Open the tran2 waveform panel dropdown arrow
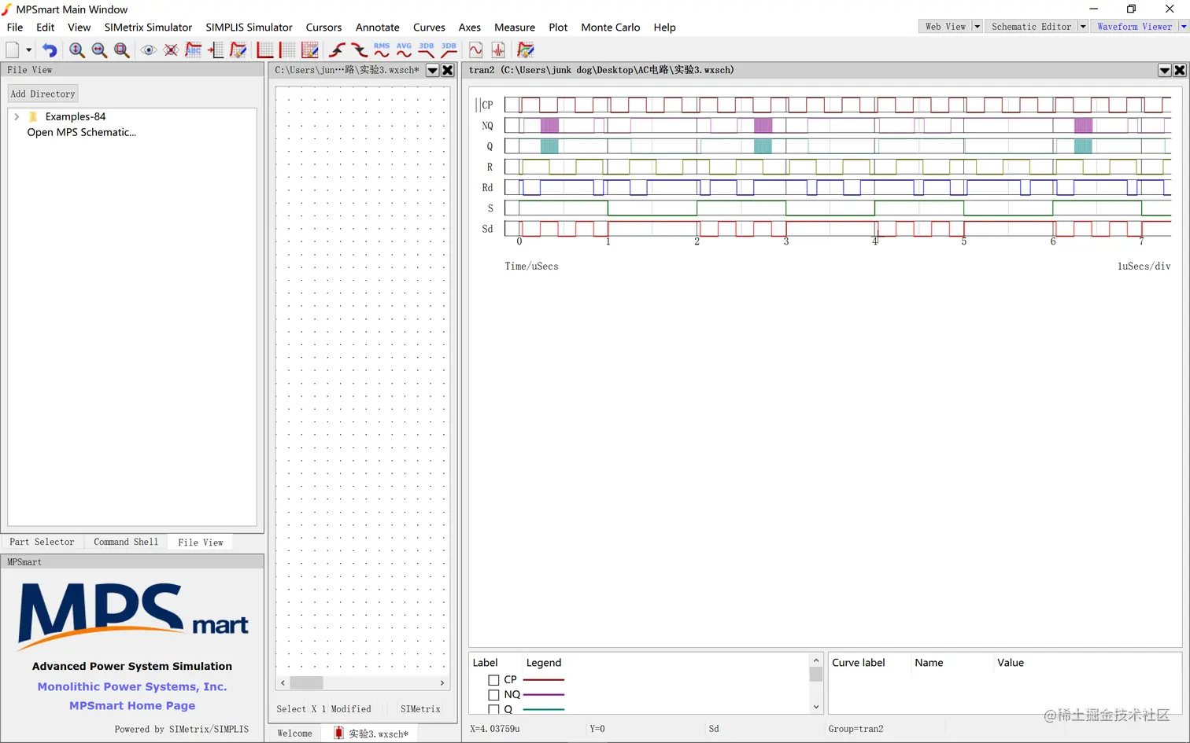Image resolution: width=1190 pixels, height=743 pixels. (x=1165, y=70)
